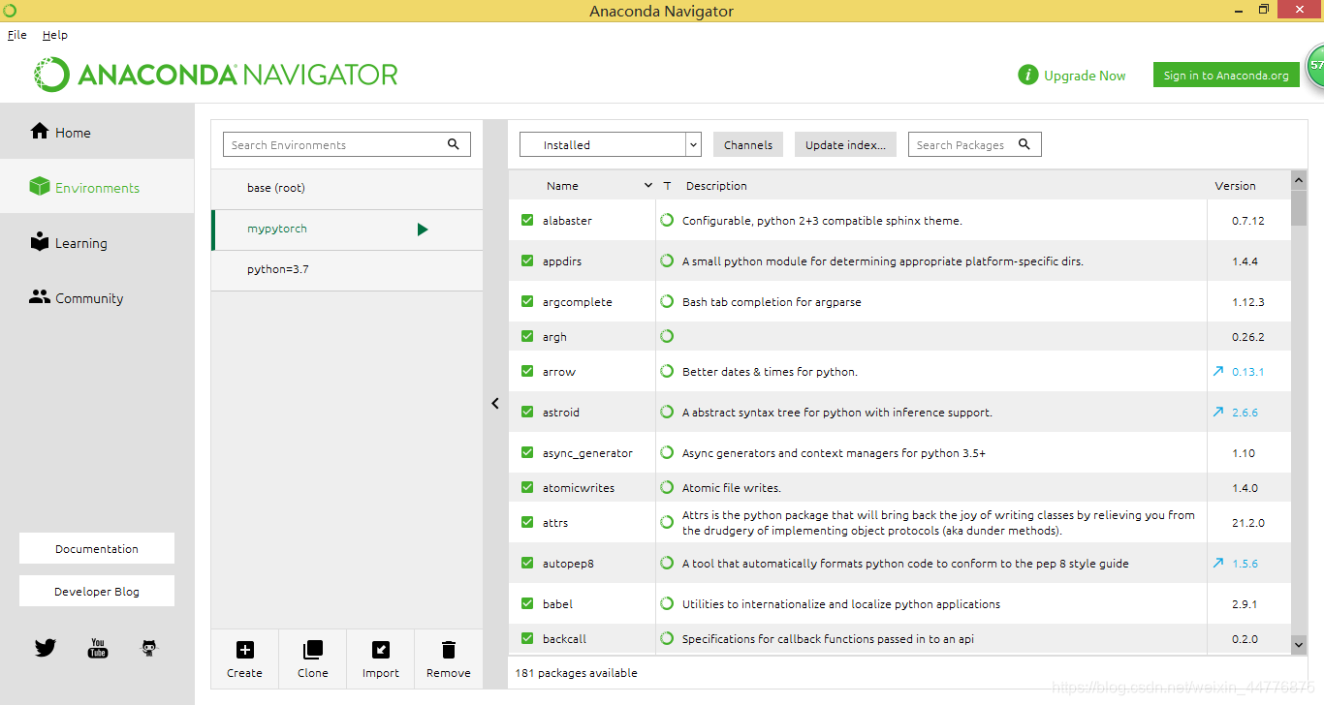
Task: Click the status circle icon for argh
Action: 667,336
